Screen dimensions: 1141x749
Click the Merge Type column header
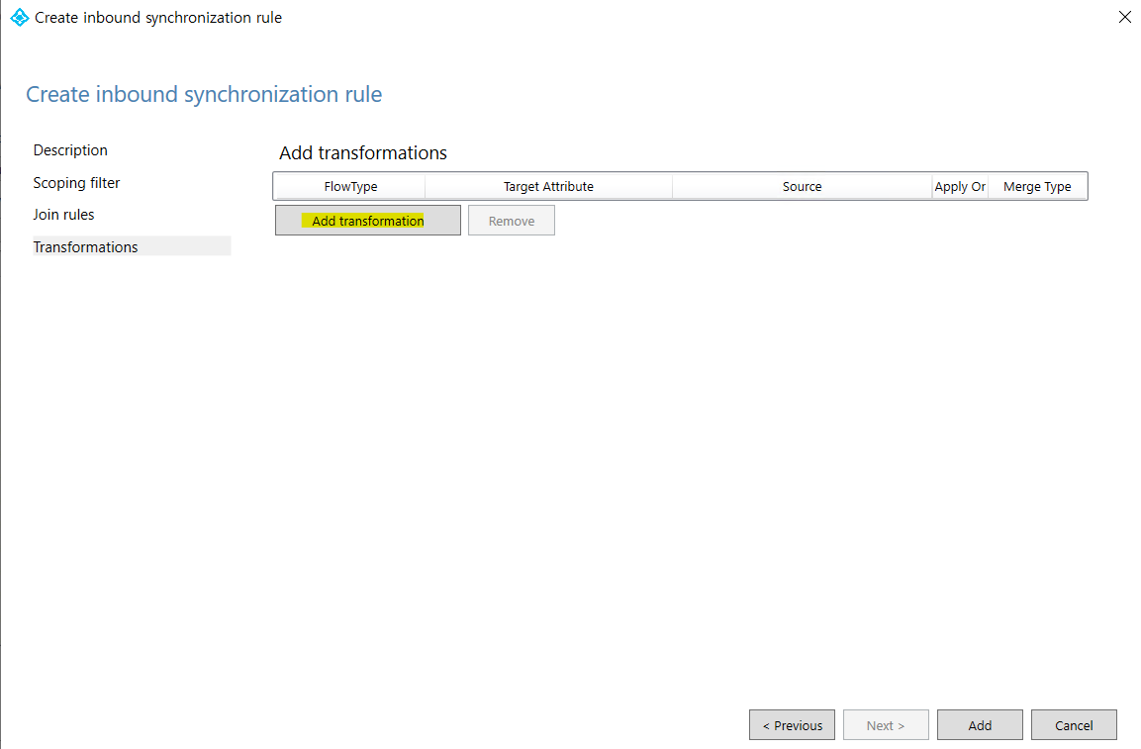pos(1037,186)
